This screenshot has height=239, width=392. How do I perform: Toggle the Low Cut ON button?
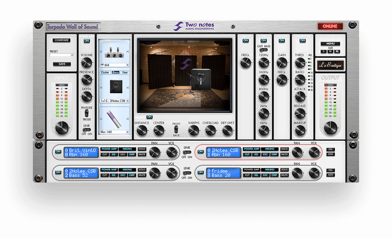(245, 40)
